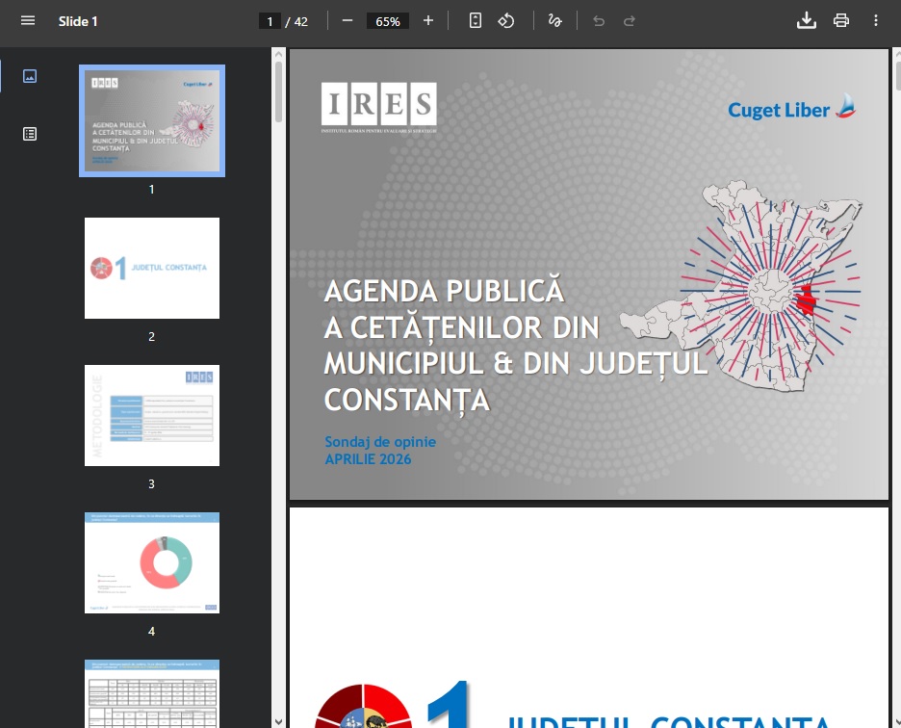
Task: Click the redo arrow icon
Action: (x=630, y=20)
